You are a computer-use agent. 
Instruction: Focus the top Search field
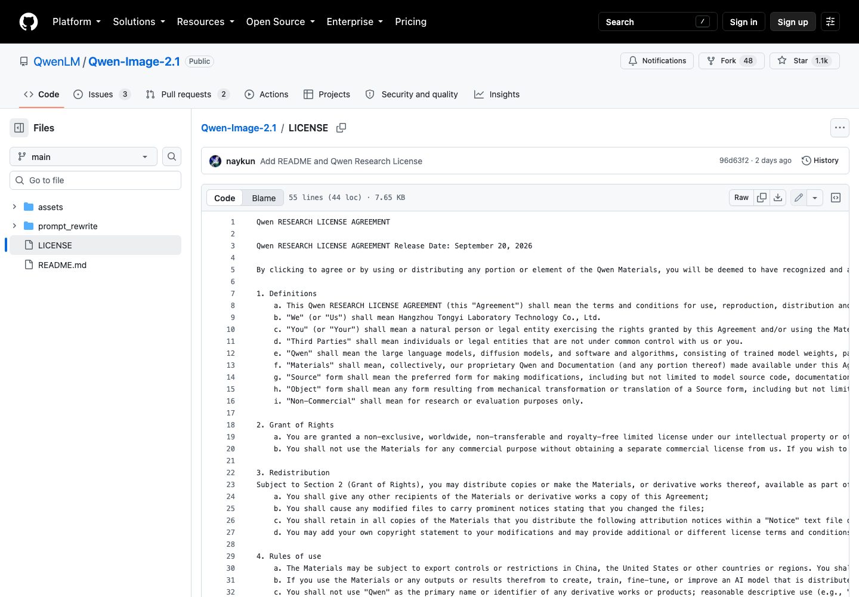(657, 21)
